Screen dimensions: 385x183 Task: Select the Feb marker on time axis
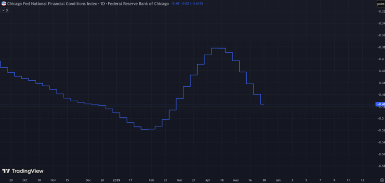(151, 180)
